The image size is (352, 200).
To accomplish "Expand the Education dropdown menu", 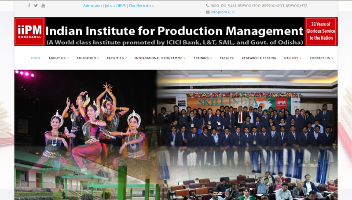I will pos(88,58).
